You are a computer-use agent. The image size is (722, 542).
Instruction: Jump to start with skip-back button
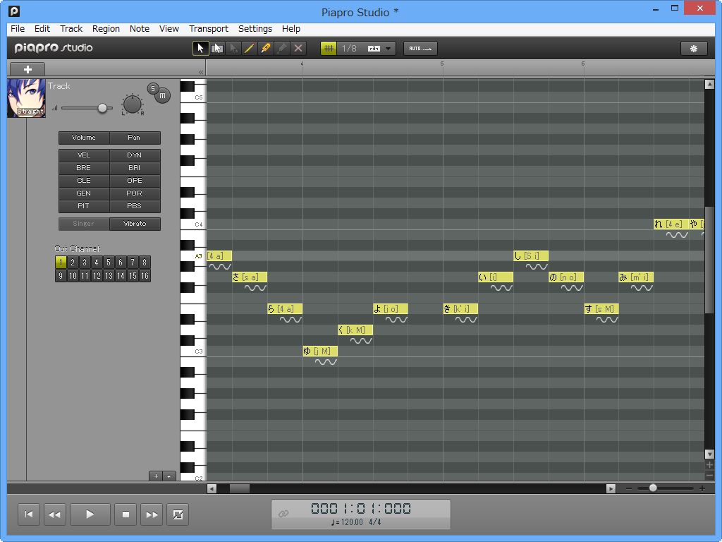pos(28,514)
